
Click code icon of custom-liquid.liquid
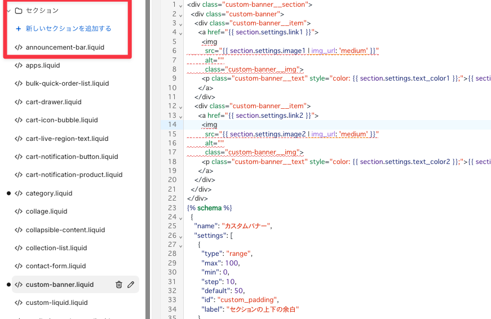(19, 303)
